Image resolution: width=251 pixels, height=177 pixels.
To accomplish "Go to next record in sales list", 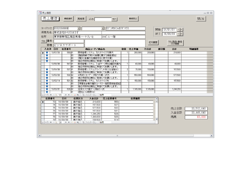I will [x=66, y=95].
